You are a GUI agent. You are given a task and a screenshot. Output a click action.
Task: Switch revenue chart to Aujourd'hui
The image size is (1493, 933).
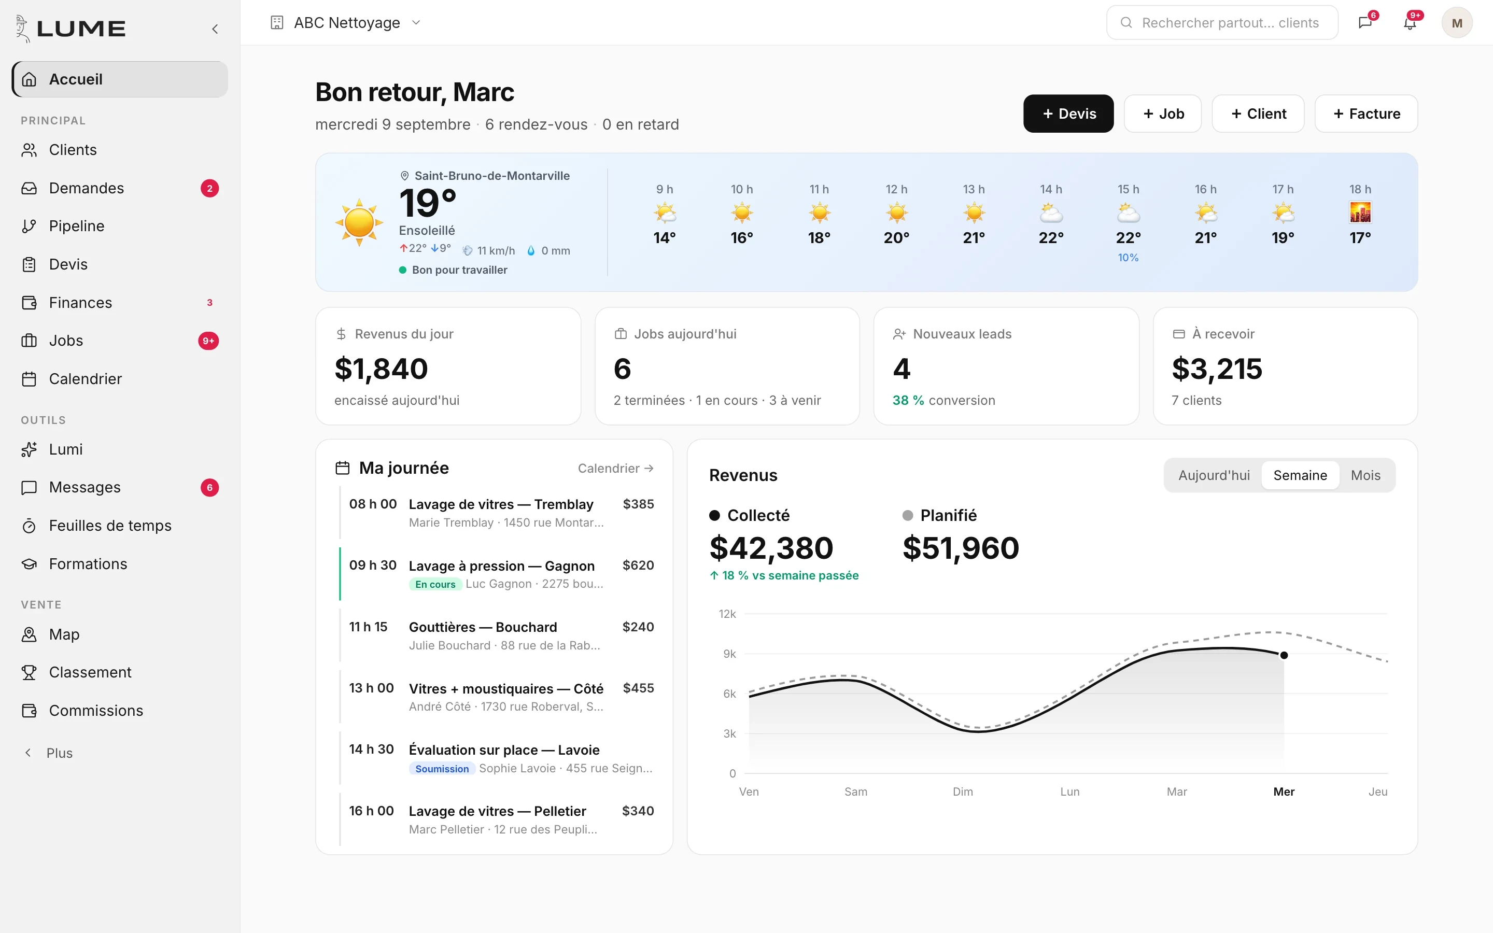[1214, 475]
